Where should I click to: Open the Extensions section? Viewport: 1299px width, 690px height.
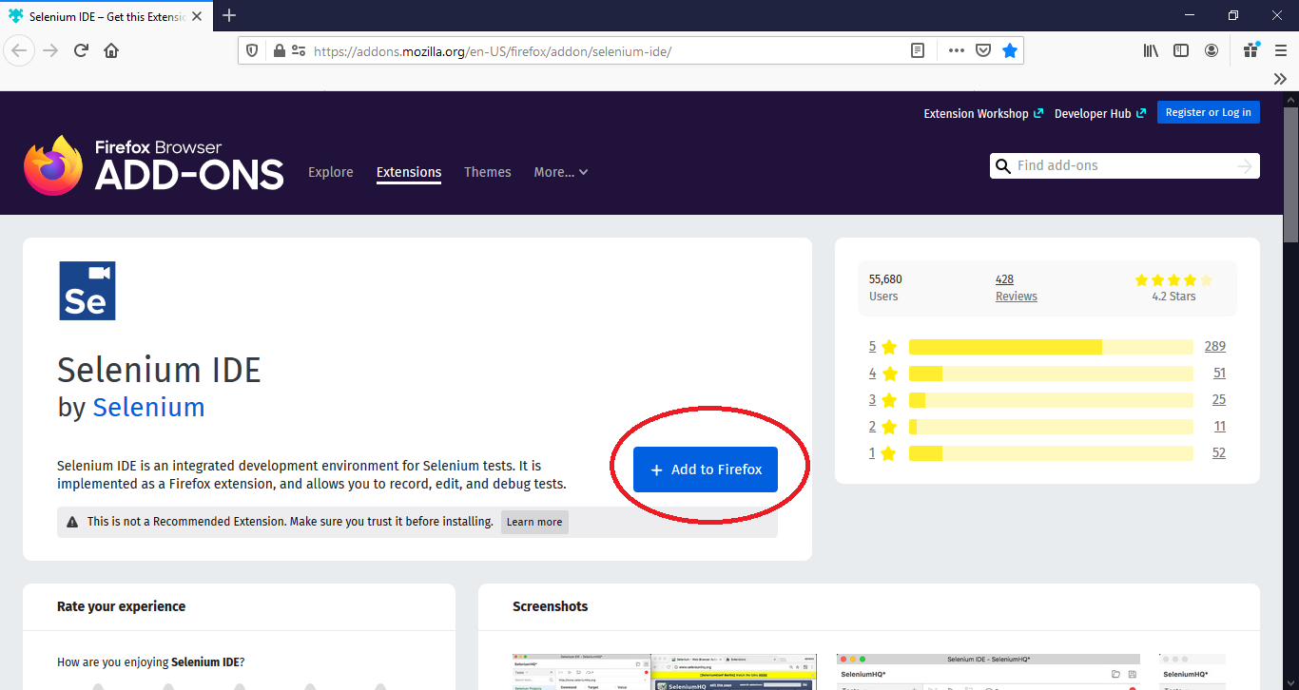(409, 173)
